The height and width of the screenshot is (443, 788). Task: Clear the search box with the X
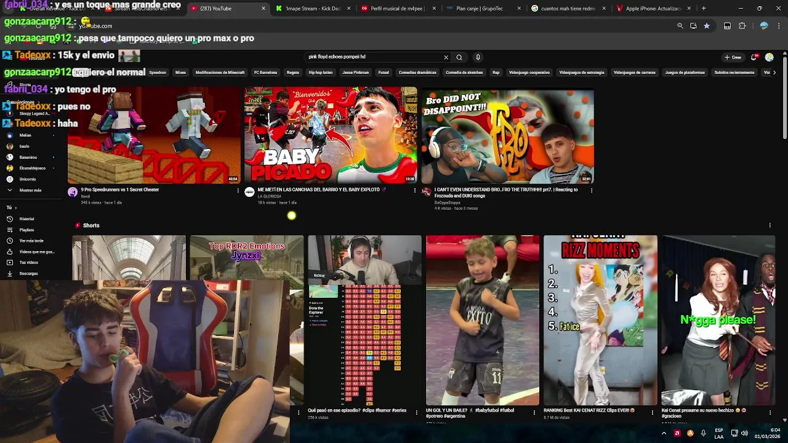[446, 57]
